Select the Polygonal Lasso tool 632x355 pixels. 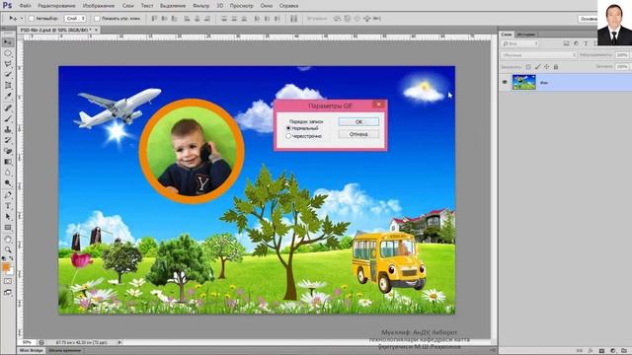coord(8,64)
